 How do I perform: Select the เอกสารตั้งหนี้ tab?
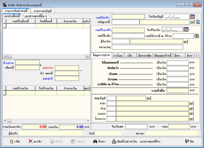click(x=12, y=16)
